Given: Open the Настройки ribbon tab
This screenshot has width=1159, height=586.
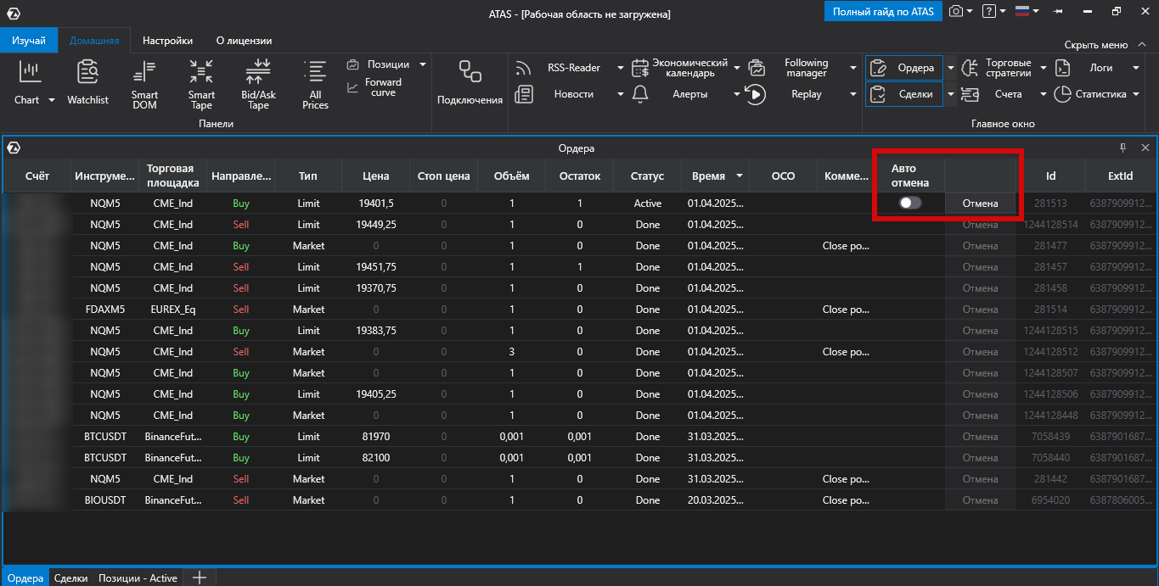Looking at the screenshot, I should [x=167, y=40].
